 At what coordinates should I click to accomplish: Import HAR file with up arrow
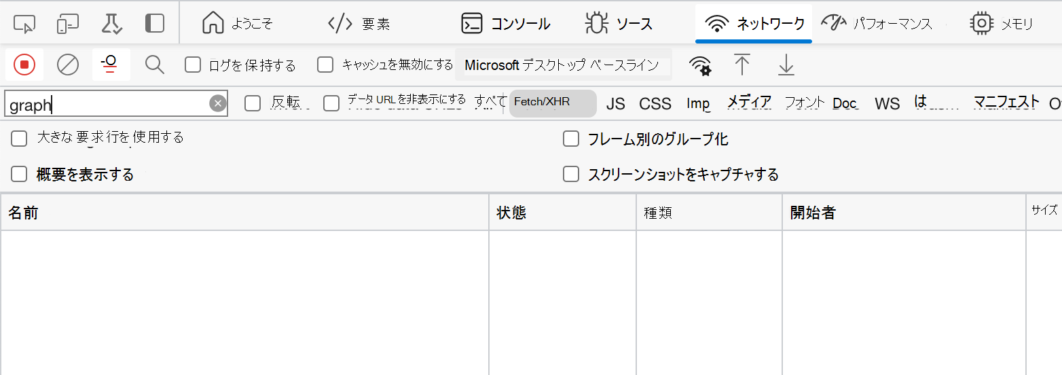pos(742,65)
